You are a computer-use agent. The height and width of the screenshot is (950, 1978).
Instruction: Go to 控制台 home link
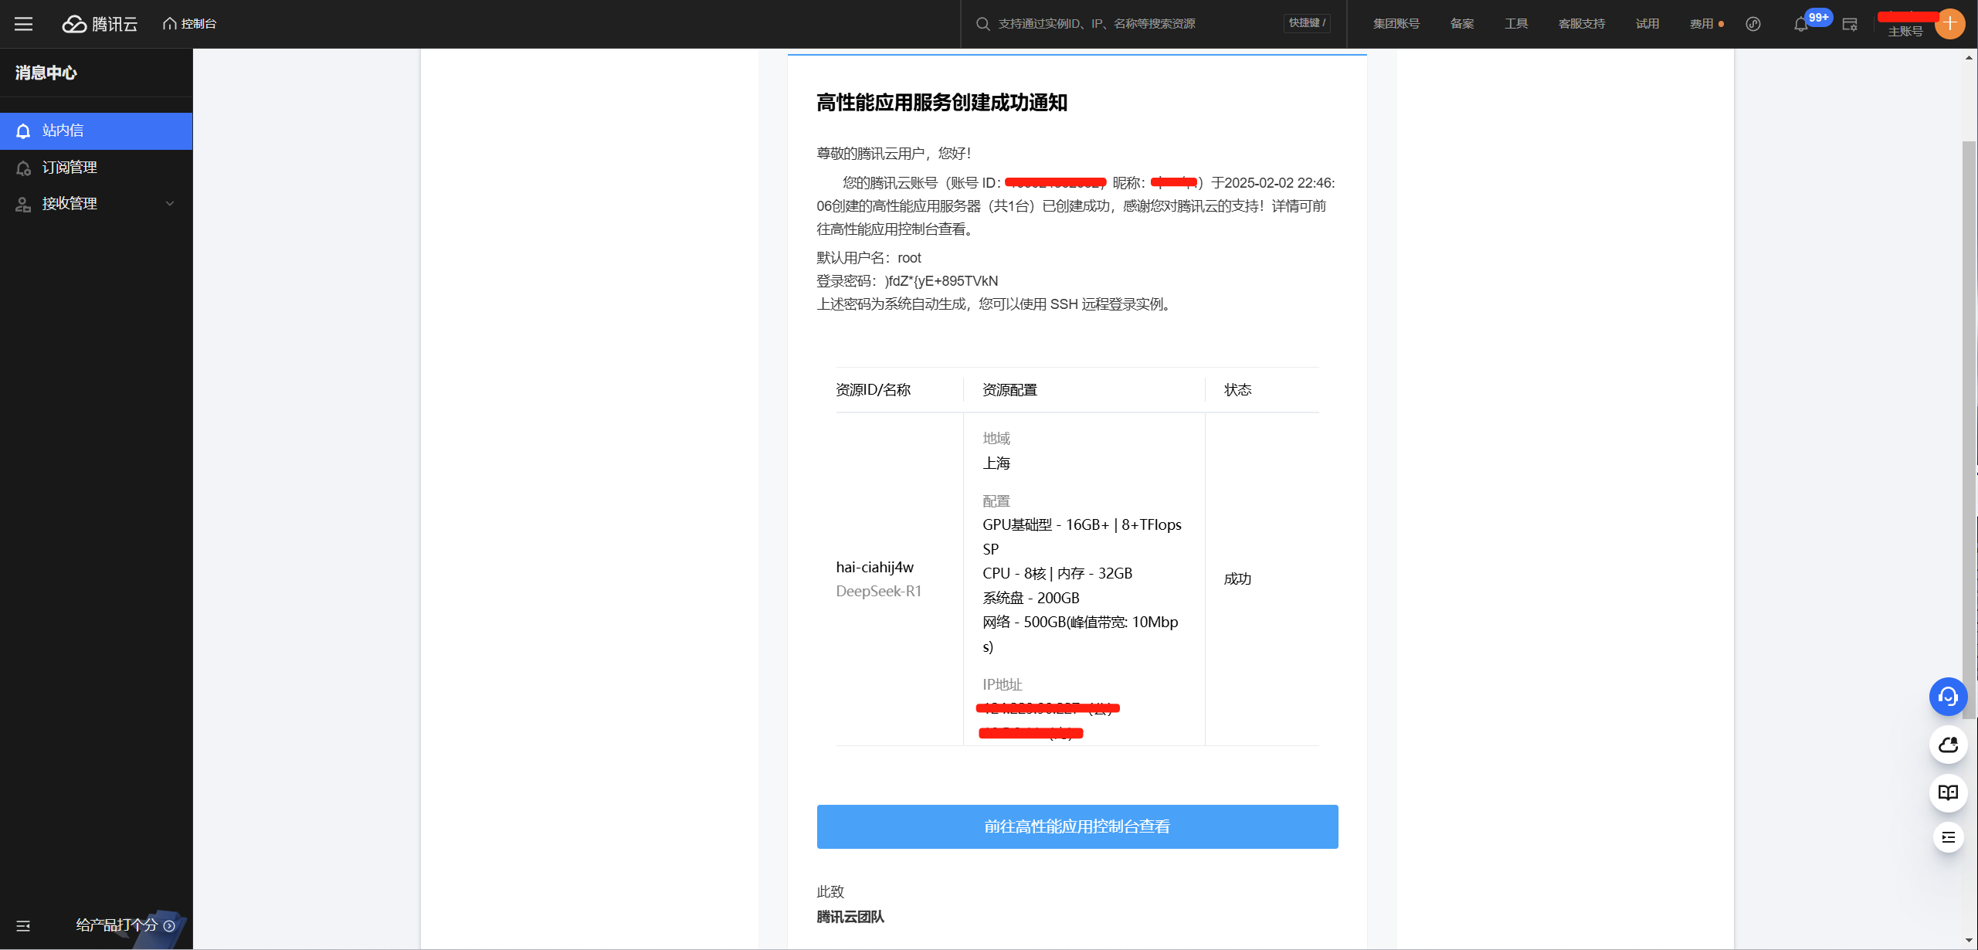190,24
